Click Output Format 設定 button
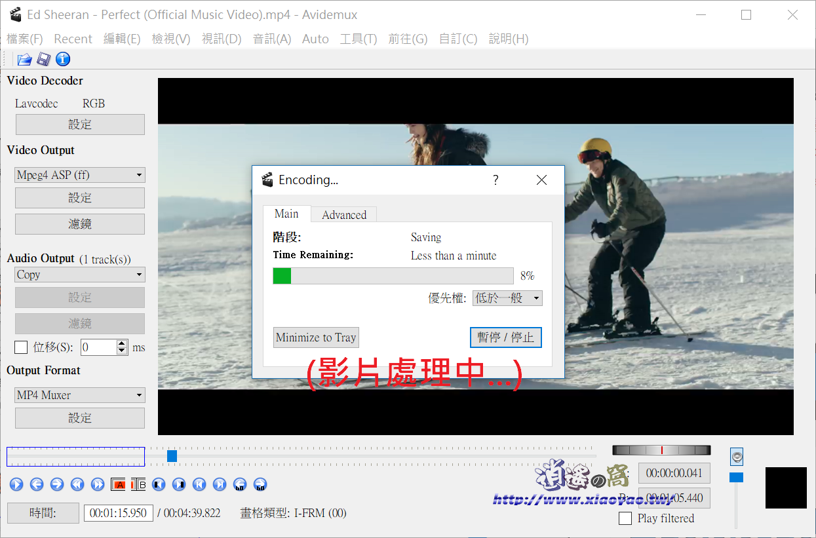 (80, 418)
